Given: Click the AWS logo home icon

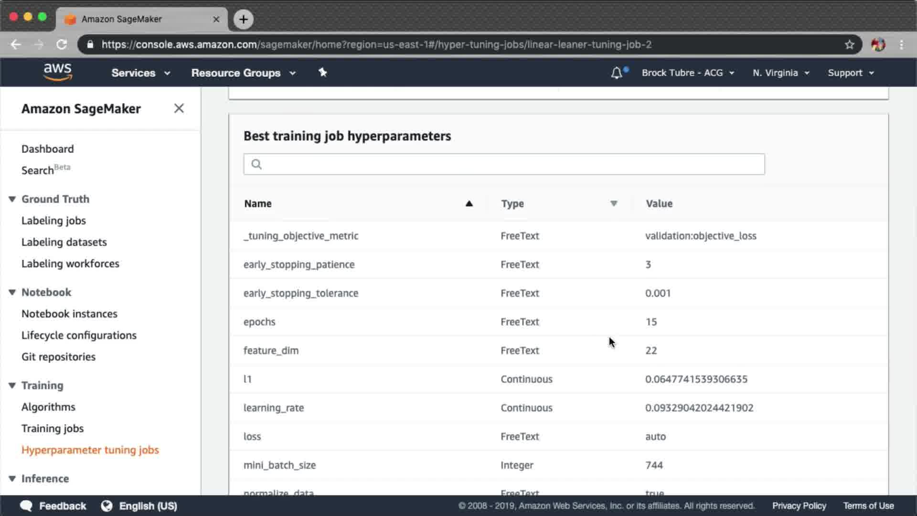Looking at the screenshot, I should click(57, 72).
